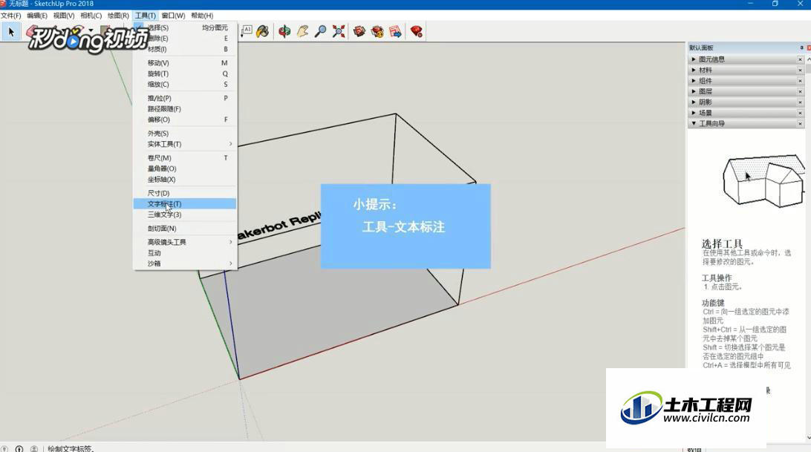811x452 pixels.
Task: Close the Default Tray panel
Action: click(x=809, y=48)
